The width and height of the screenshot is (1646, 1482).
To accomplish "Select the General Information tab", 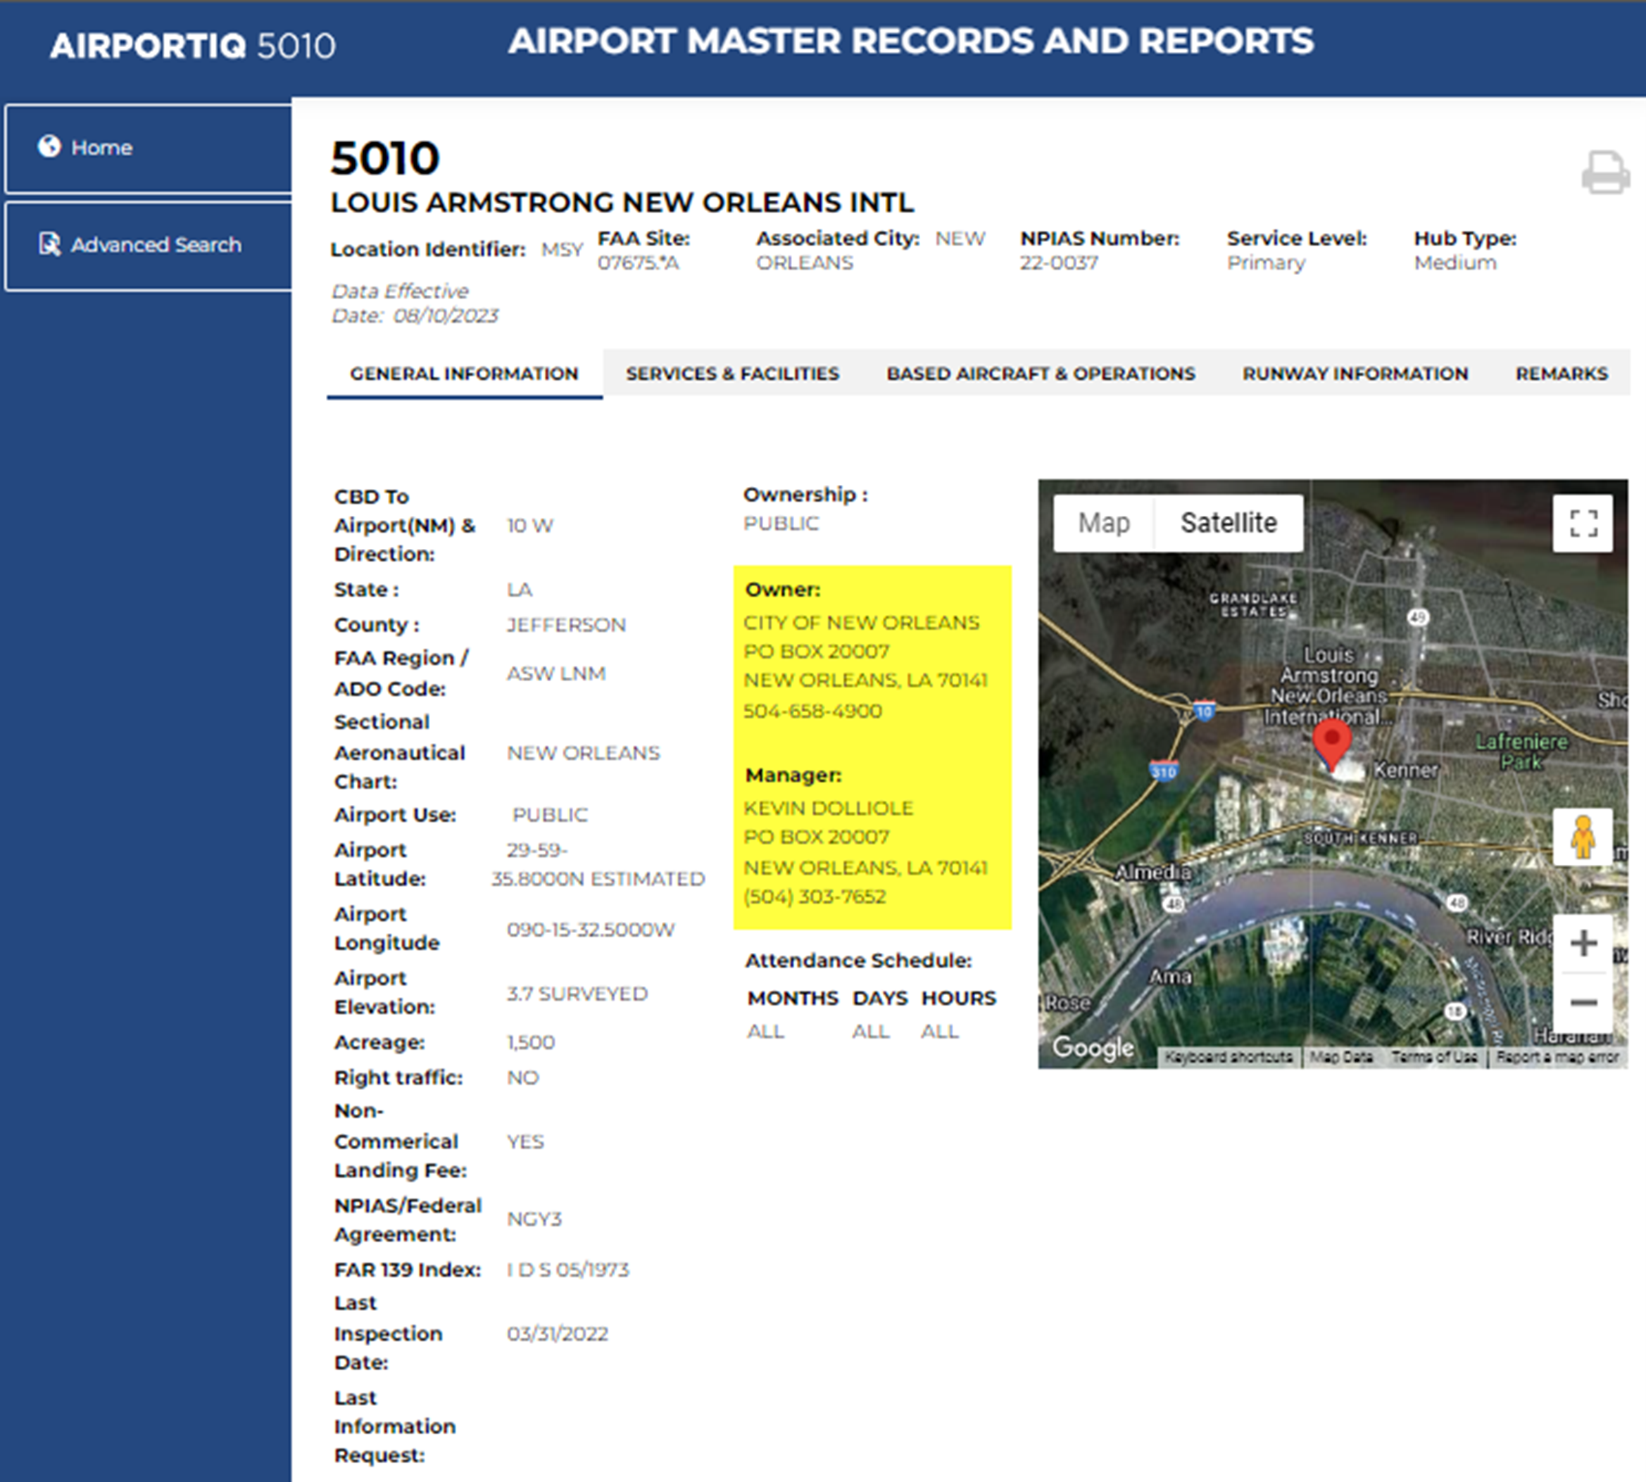I will click(464, 374).
